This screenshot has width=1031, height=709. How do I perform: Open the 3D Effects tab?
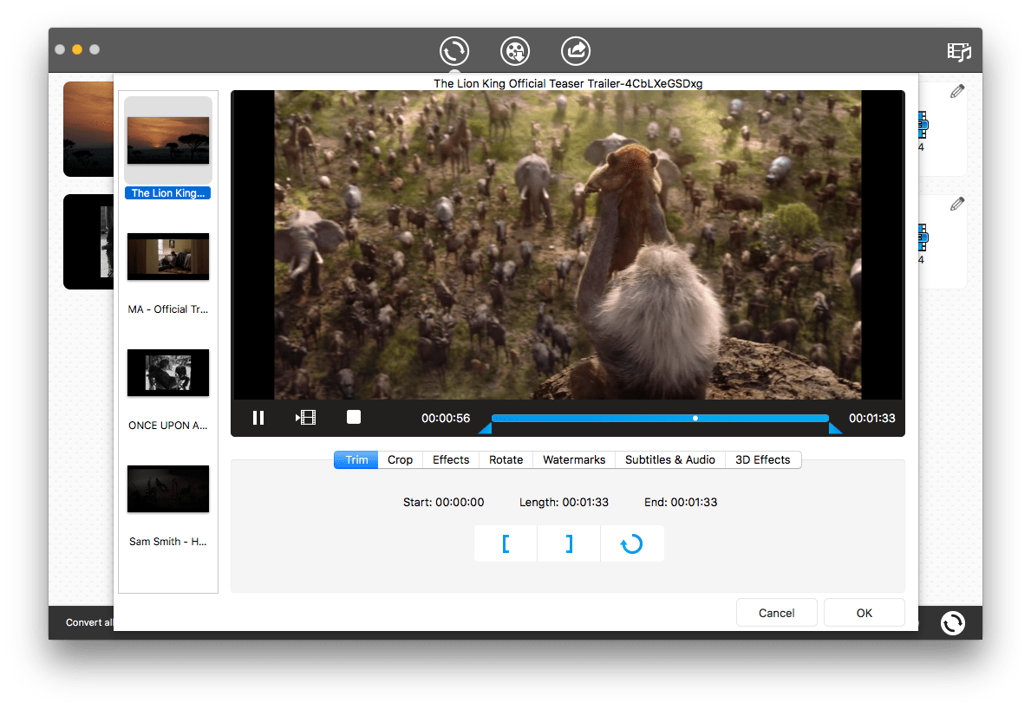(x=763, y=460)
